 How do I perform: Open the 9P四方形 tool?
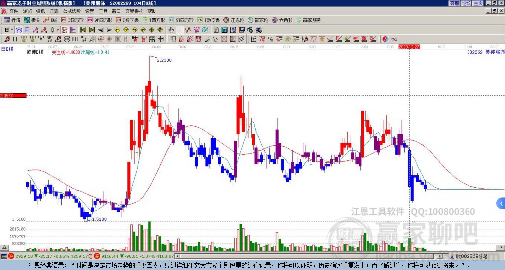100,20
